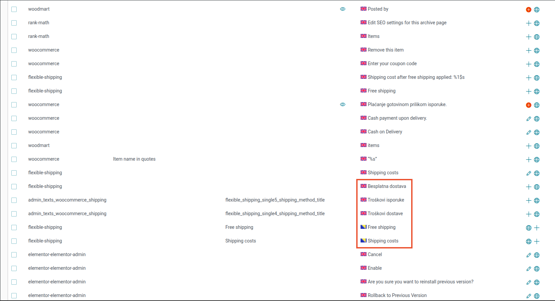Click the globe icon for "Troškovi isporuke"
The width and height of the screenshot is (555, 301).
pos(537,201)
